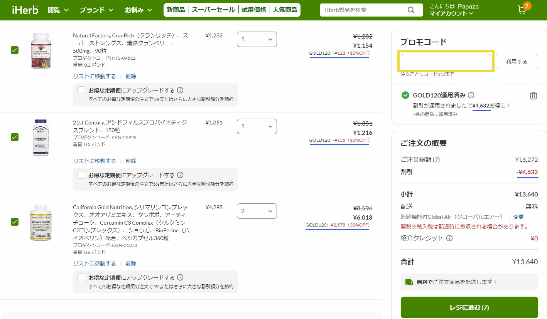The image size is (547, 319).
Task: Click info icon next to GOLD120適用済み
Action: click(x=471, y=95)
